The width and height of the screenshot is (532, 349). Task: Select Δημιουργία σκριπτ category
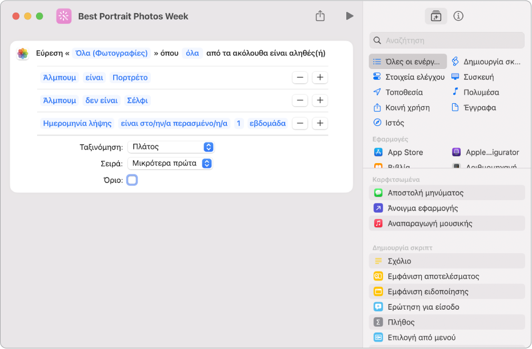486,62
